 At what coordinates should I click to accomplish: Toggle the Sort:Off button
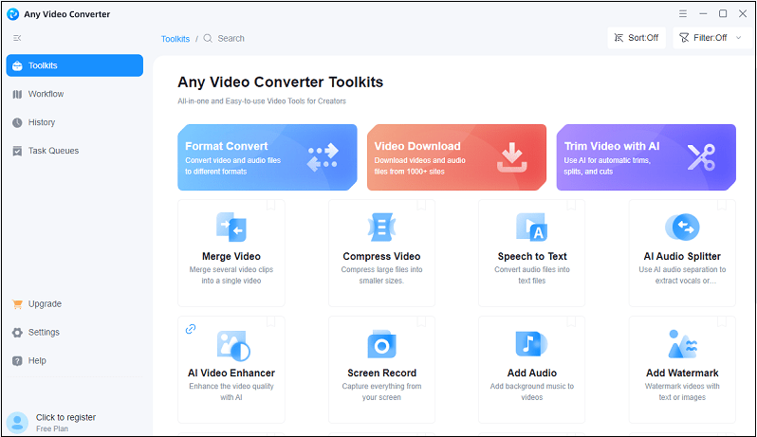(637, 38)
